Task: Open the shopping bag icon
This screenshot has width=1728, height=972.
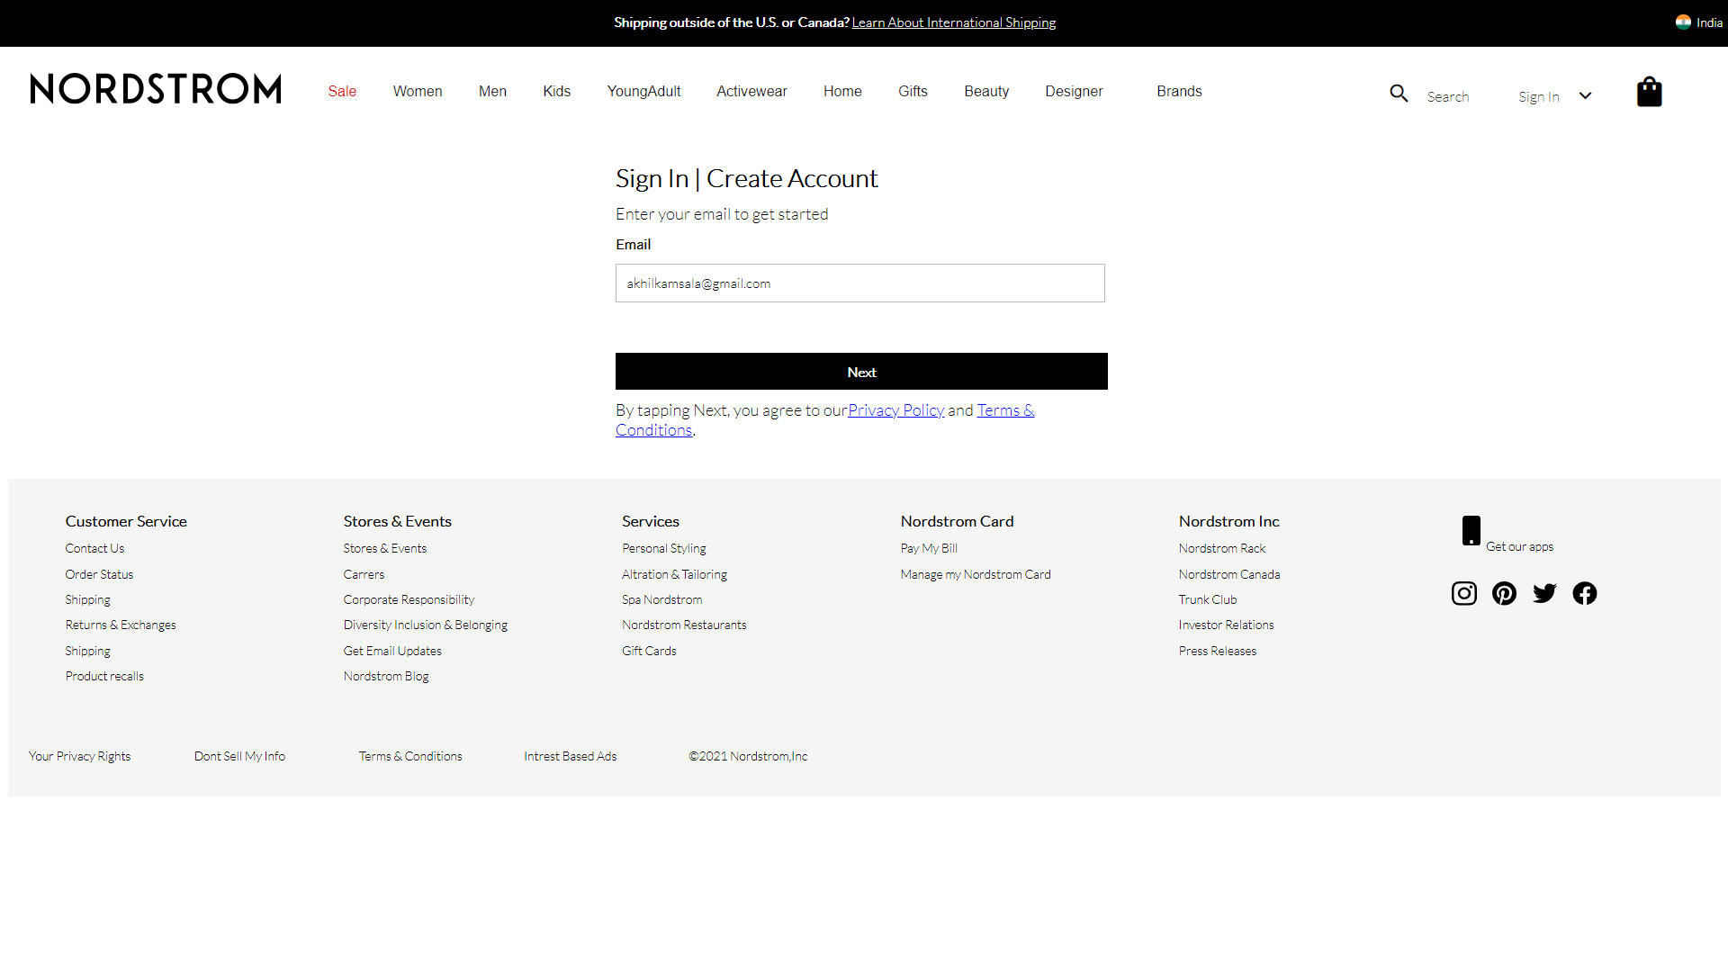Action: tap(1649, 92)
